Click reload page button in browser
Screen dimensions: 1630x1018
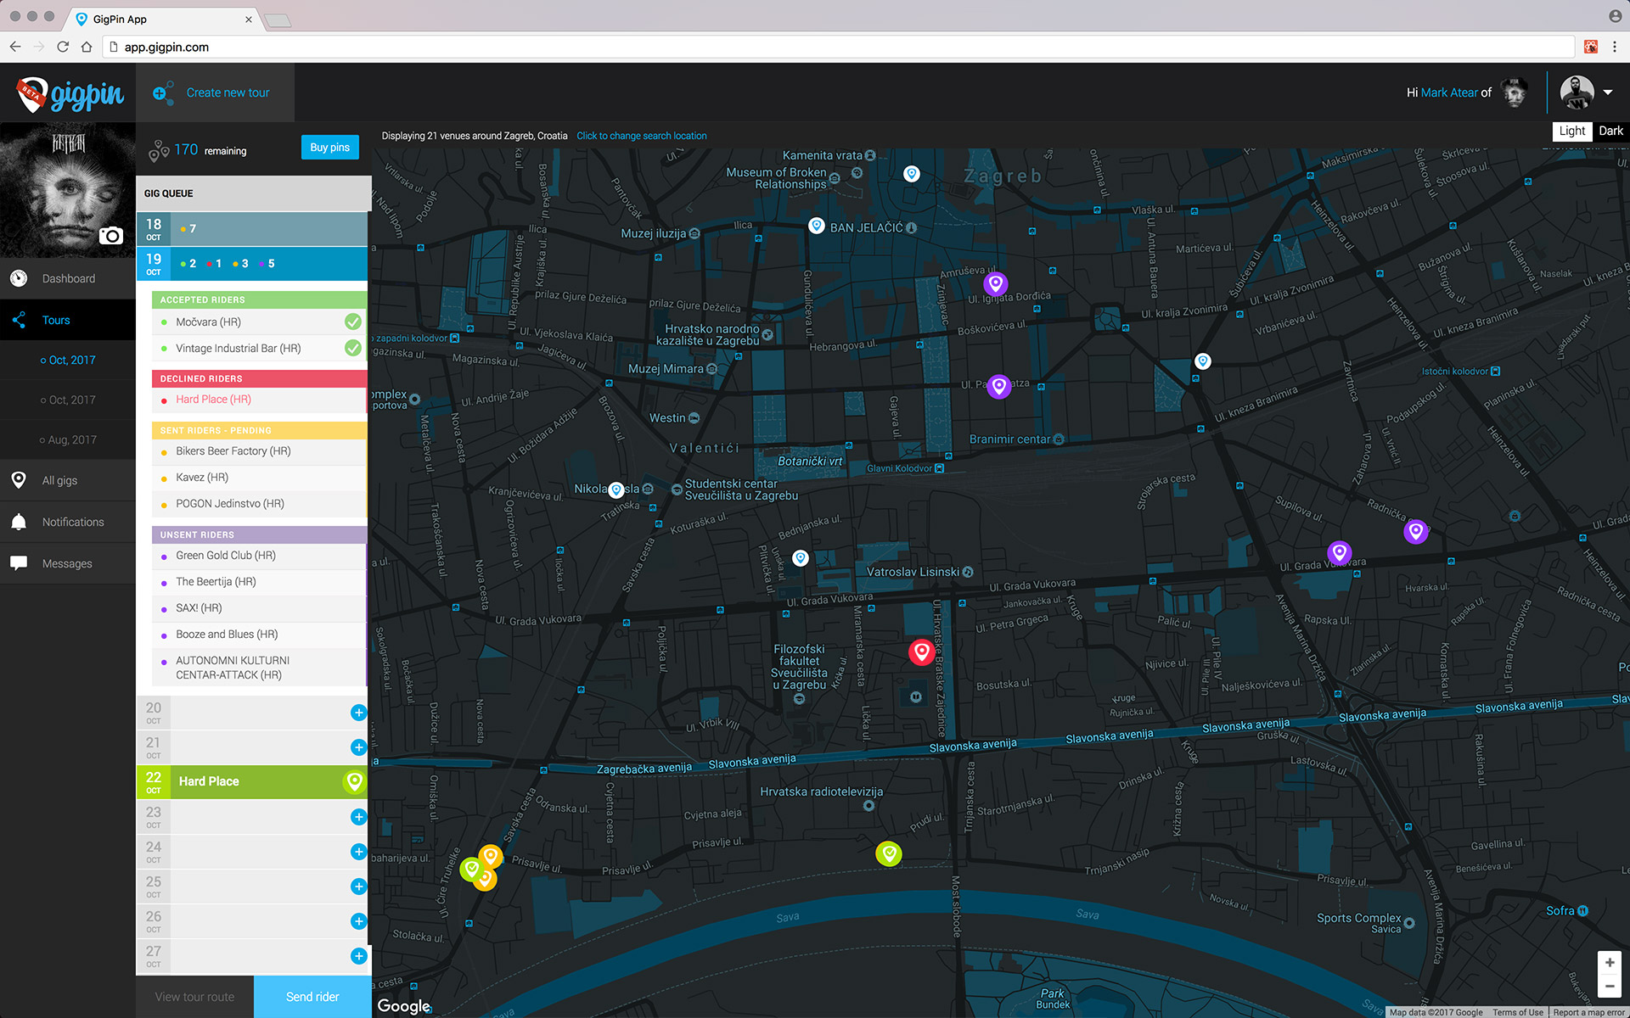point(63,47)
